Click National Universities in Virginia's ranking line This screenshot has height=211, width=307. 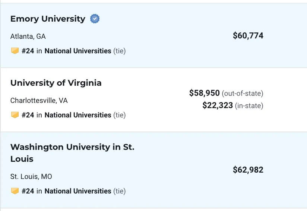[78, 115]
